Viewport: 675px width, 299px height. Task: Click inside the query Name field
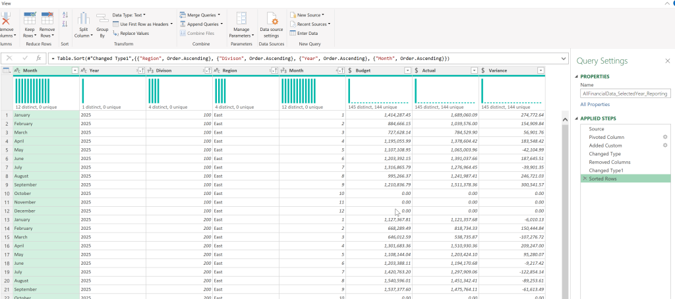click(625, 94)
